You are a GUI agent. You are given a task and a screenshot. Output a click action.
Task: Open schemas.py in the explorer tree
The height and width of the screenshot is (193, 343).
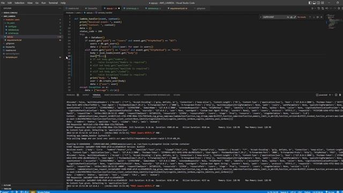(x=32, y=33)
